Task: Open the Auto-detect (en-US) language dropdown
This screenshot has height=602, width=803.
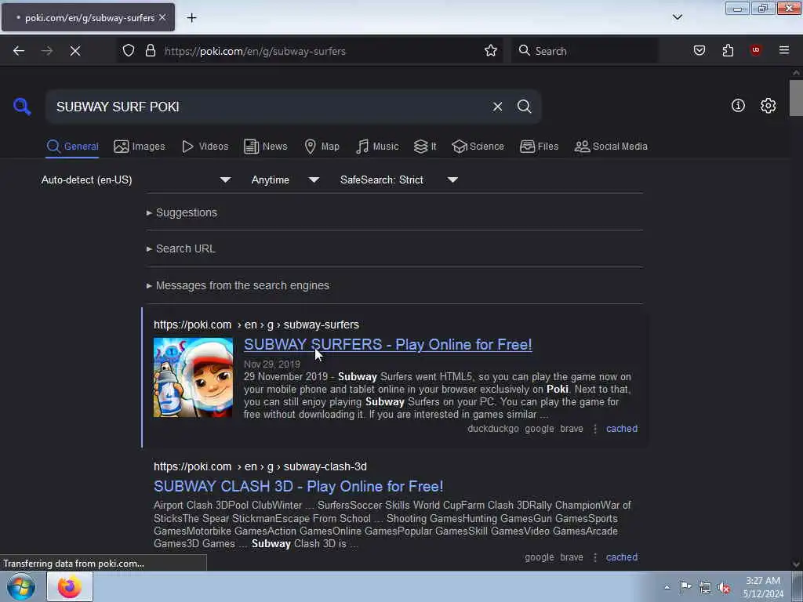Action: coord(136,180)
